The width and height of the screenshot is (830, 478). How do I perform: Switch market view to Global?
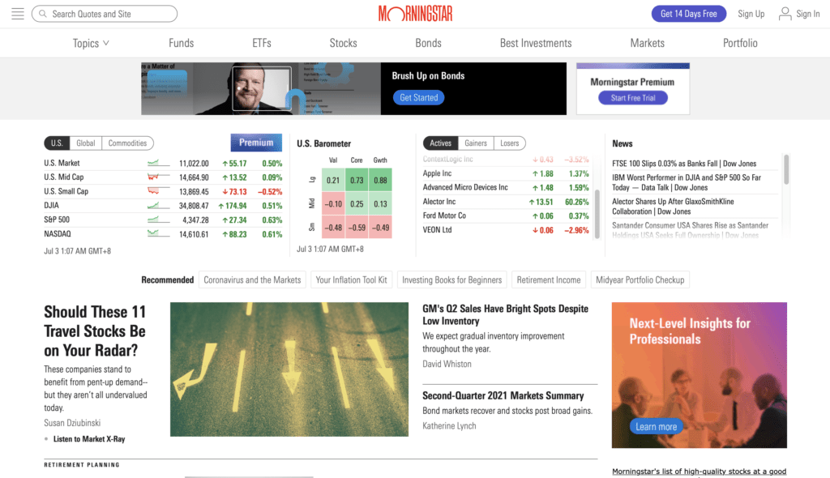(x=86, y=143)
